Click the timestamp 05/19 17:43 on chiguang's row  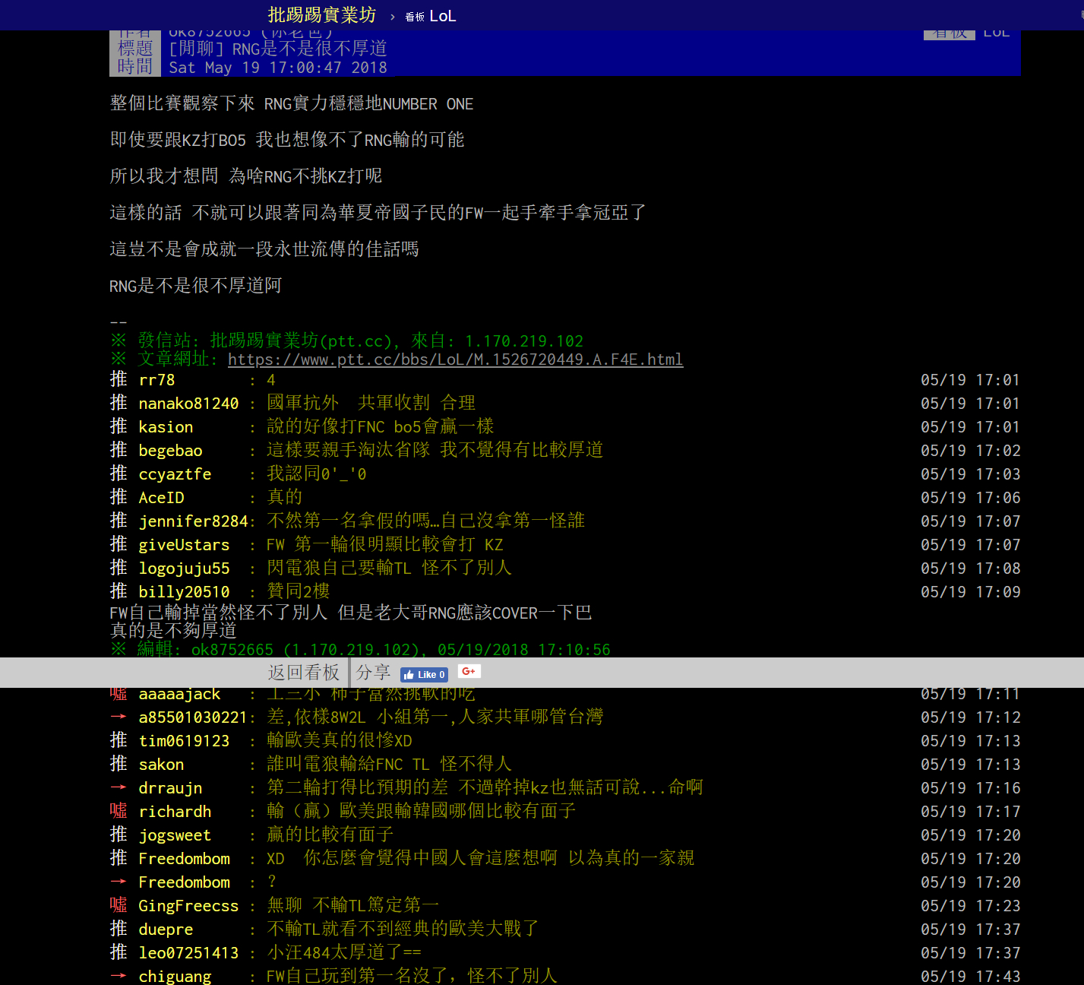970,977
